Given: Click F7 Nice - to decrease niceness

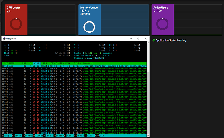Looking at the screenshot, I should pos(69,136).
